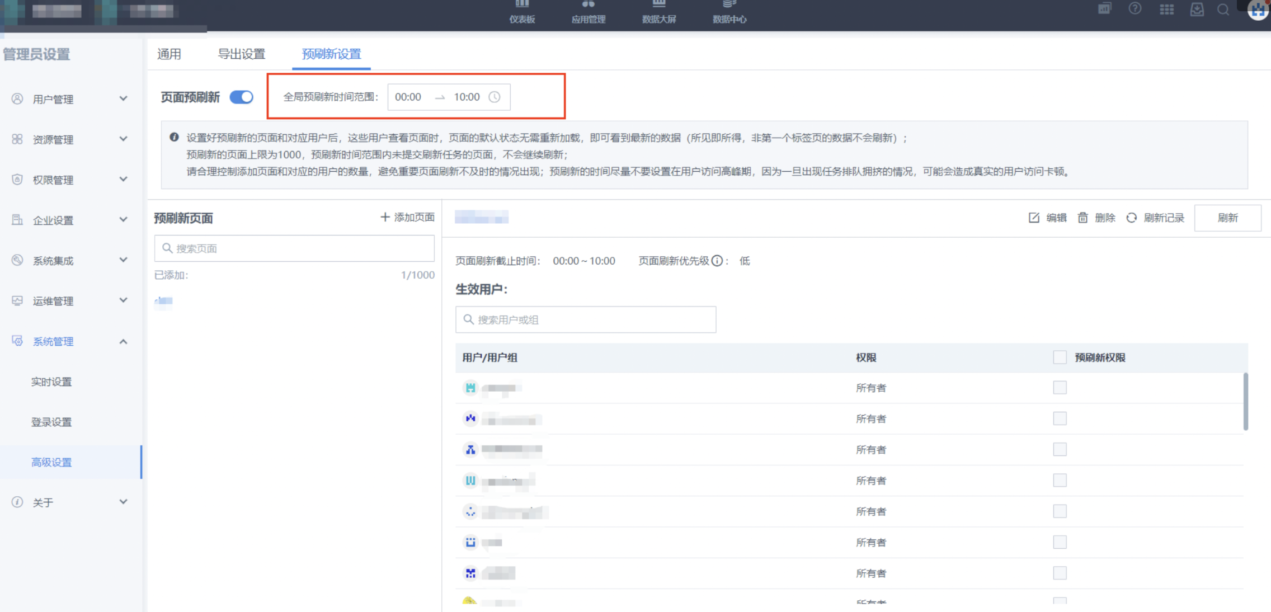Click priority info icon

[x=717, y=261]
